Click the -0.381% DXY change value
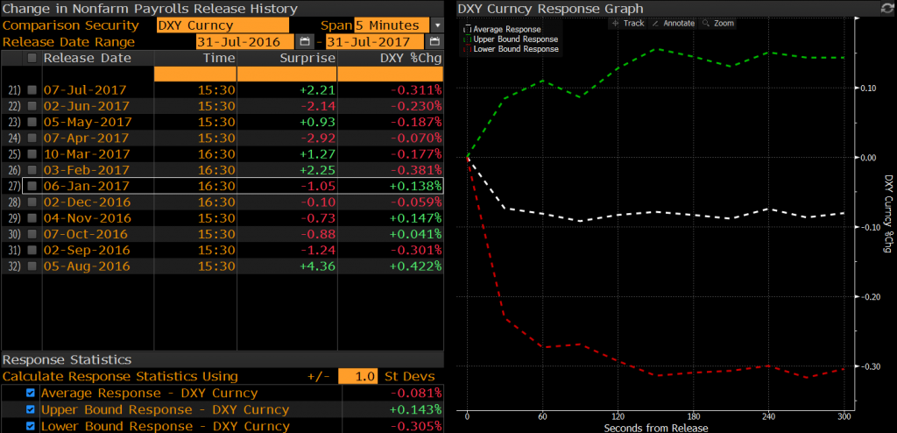The image size is (897, 433). coord(416,170)
